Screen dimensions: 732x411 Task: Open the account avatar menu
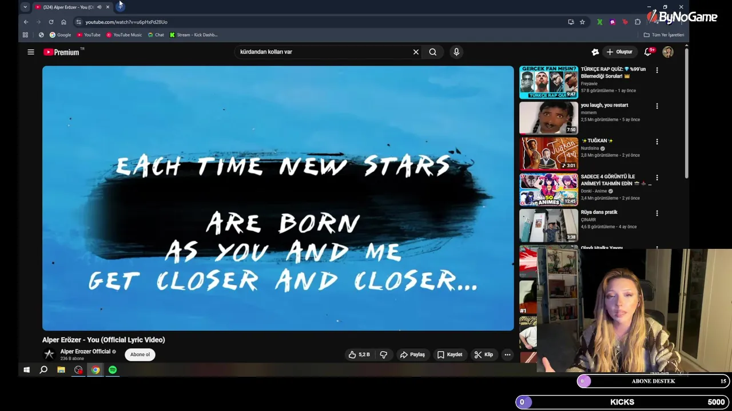[x=668, y=52]
